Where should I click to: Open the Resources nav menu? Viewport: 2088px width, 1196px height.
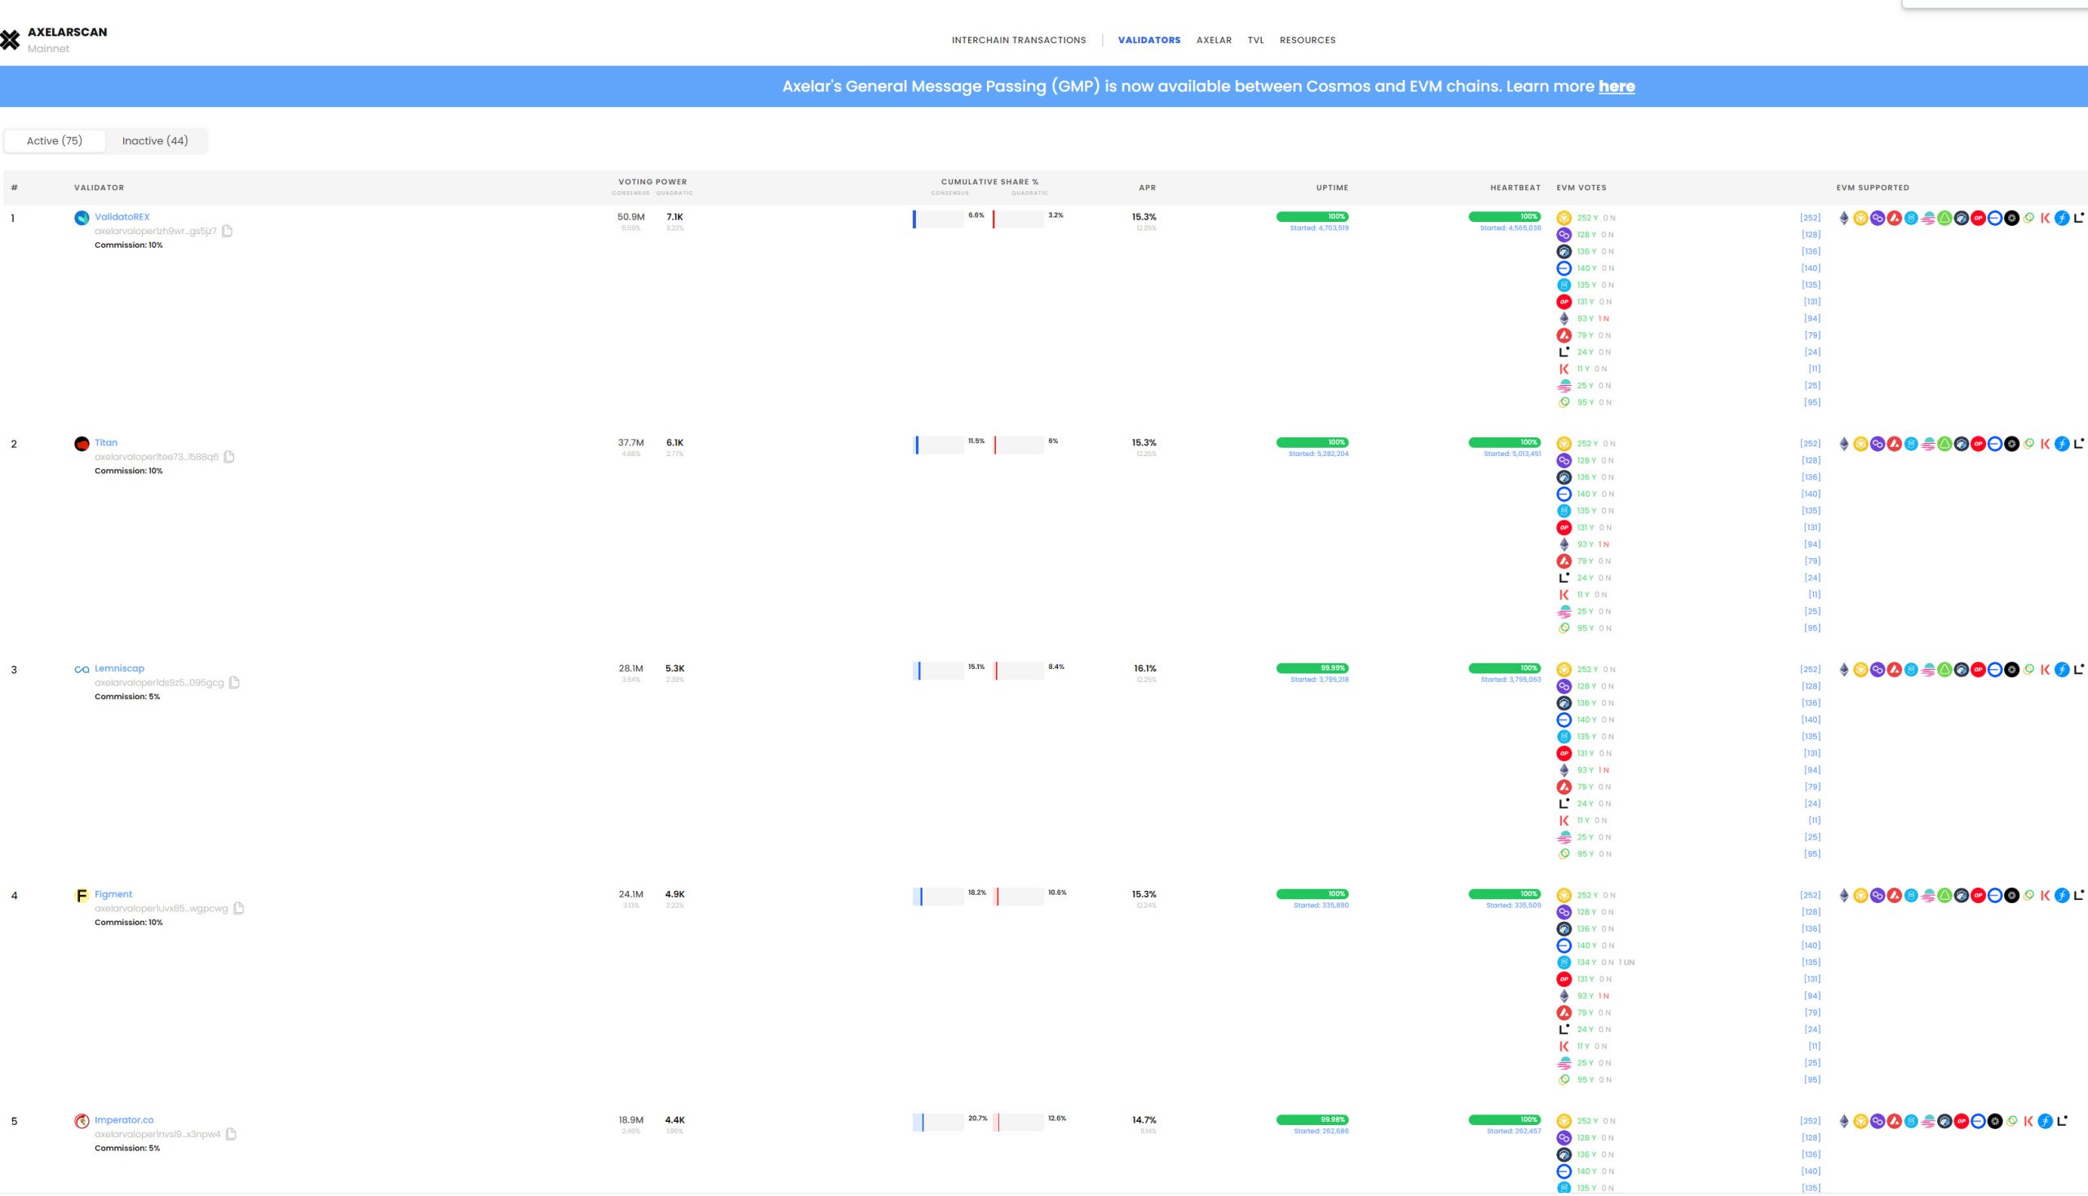click(1307, 39)
